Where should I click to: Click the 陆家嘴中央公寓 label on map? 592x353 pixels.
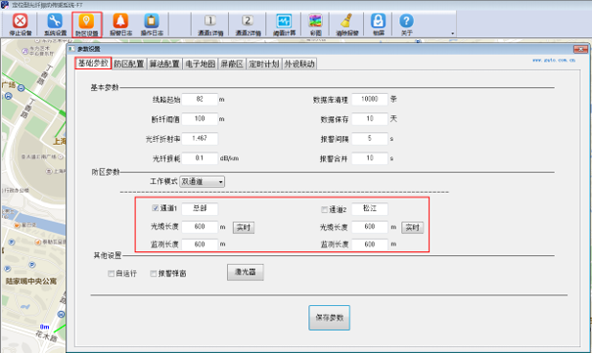(x=31, y=282)
